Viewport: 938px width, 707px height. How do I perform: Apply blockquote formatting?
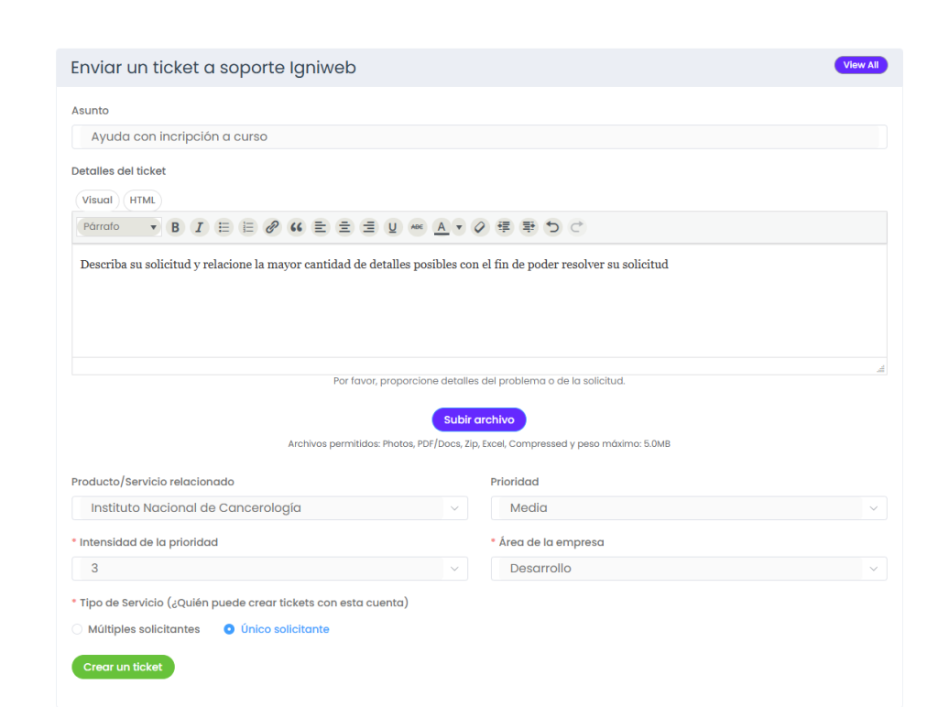tap(296, 227)
